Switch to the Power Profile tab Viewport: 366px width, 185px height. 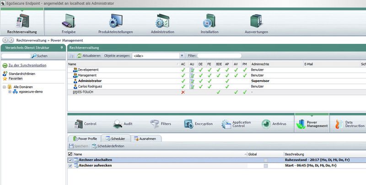click(85, 138)
